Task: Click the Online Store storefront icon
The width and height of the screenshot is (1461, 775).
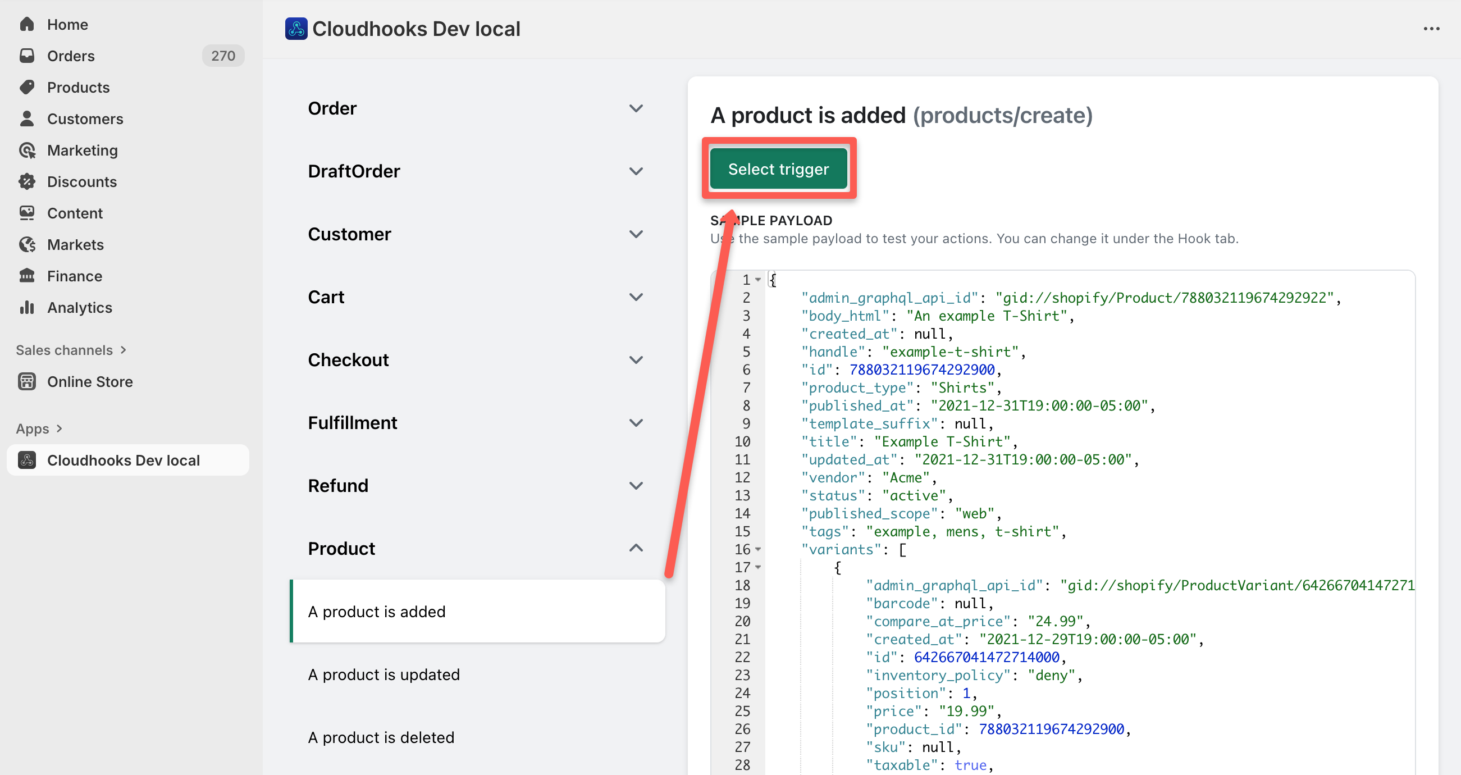Action: tap(26, 381)
